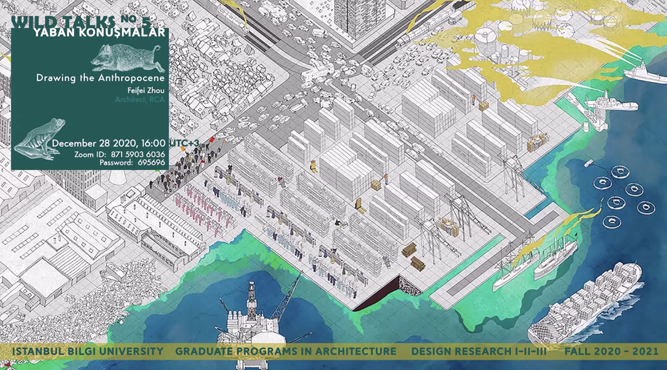Click the speaker name 'Feifei Zhou'

pos(146,91)
